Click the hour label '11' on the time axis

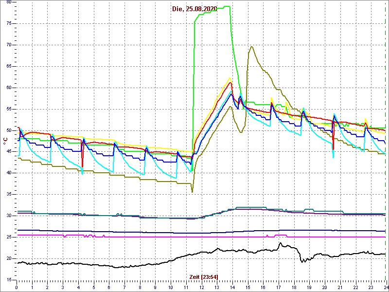click(186, 286)
